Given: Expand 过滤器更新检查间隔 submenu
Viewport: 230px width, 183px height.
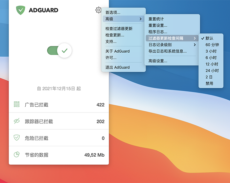Looking at the screenshot, I should [172, 39].
